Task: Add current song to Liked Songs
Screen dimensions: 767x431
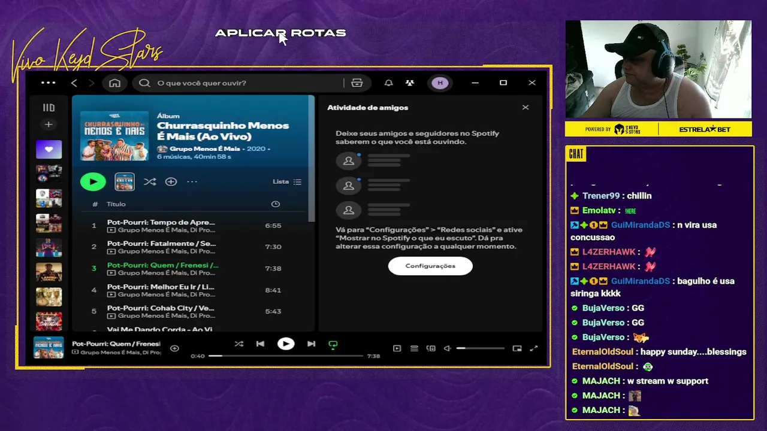Action: point(174,348)
